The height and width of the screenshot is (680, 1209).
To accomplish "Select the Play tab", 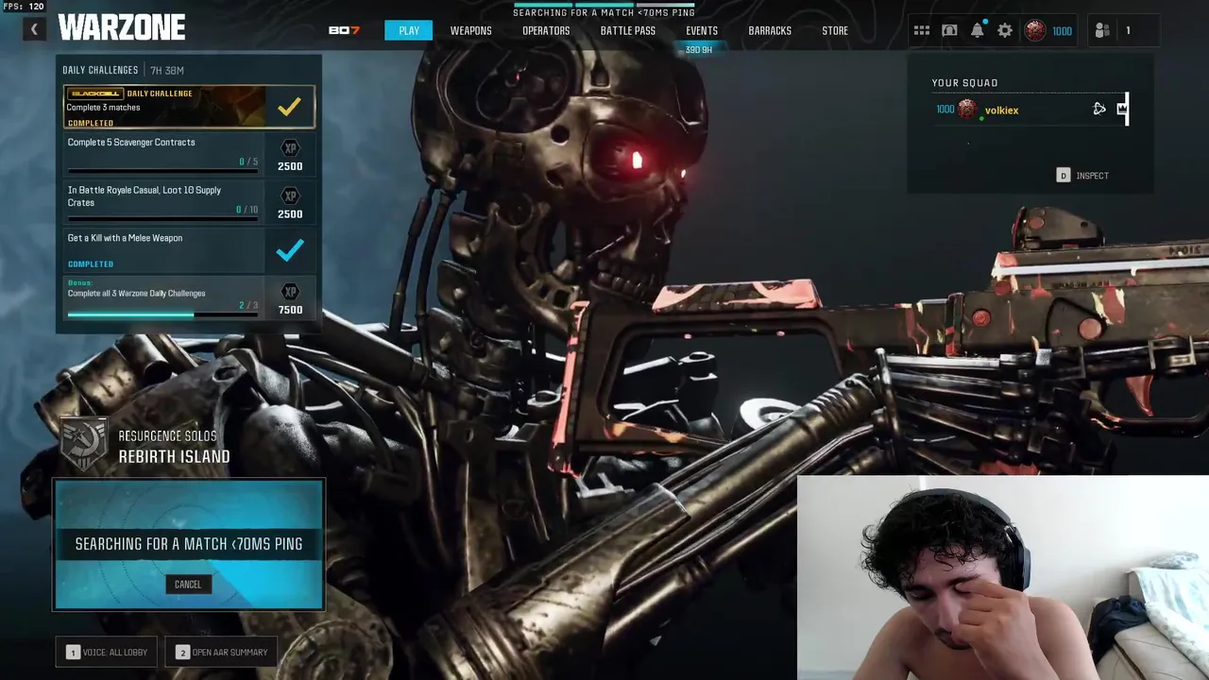I will pyautogui.click(x=409, y=30).
